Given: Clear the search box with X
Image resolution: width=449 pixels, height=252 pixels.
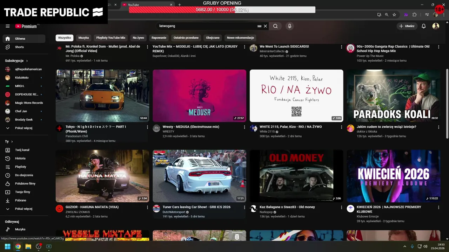Looking at the screenshot, I should tap(266, 26).
